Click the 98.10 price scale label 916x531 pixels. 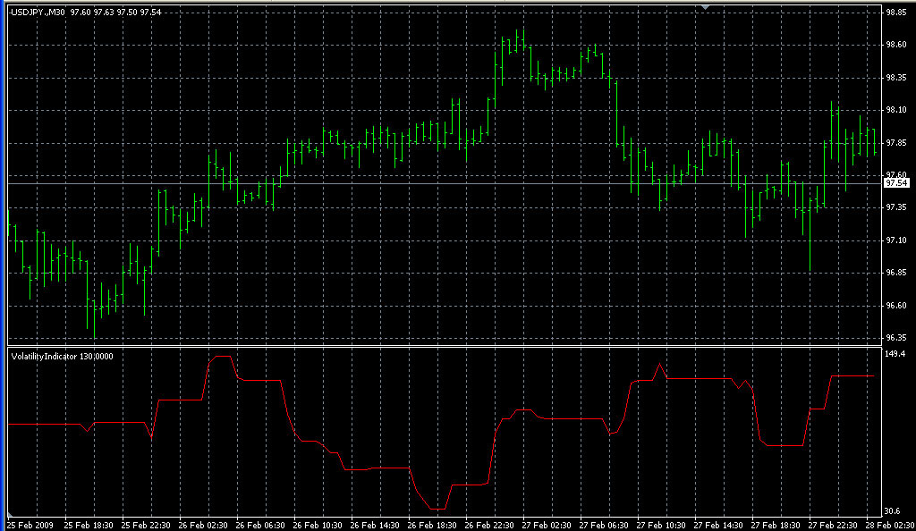point(895,110)
